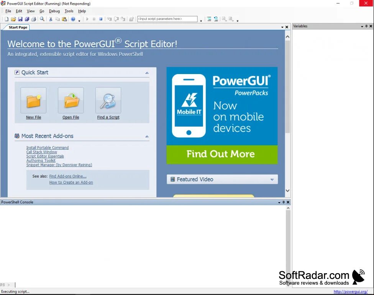The image size is (374, 295).
Task: Open the File menu
Action: 8,11
